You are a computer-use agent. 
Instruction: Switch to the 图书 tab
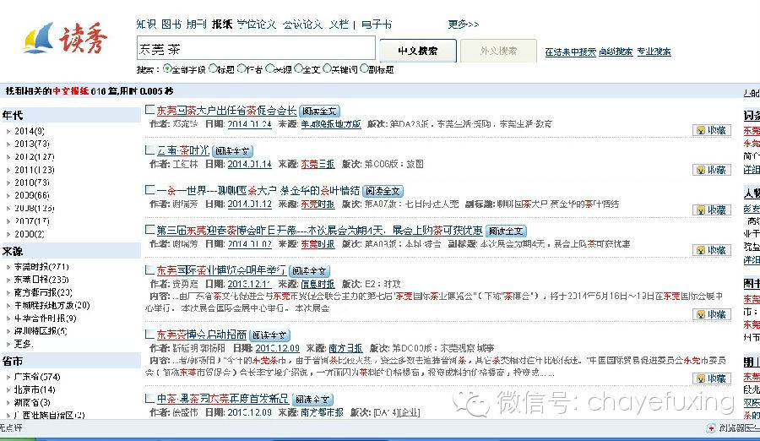pos(171,24)
